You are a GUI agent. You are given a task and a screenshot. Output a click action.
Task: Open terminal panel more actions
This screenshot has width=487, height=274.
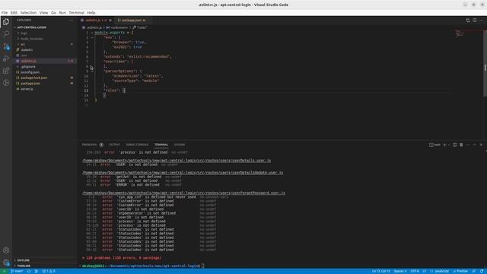(x=468, y=145)
